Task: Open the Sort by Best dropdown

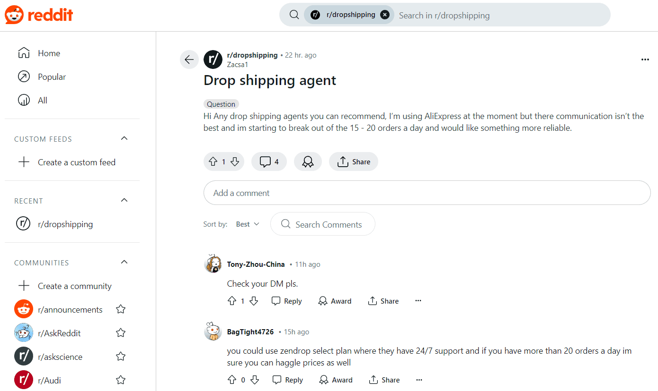Action: (247, 224)
